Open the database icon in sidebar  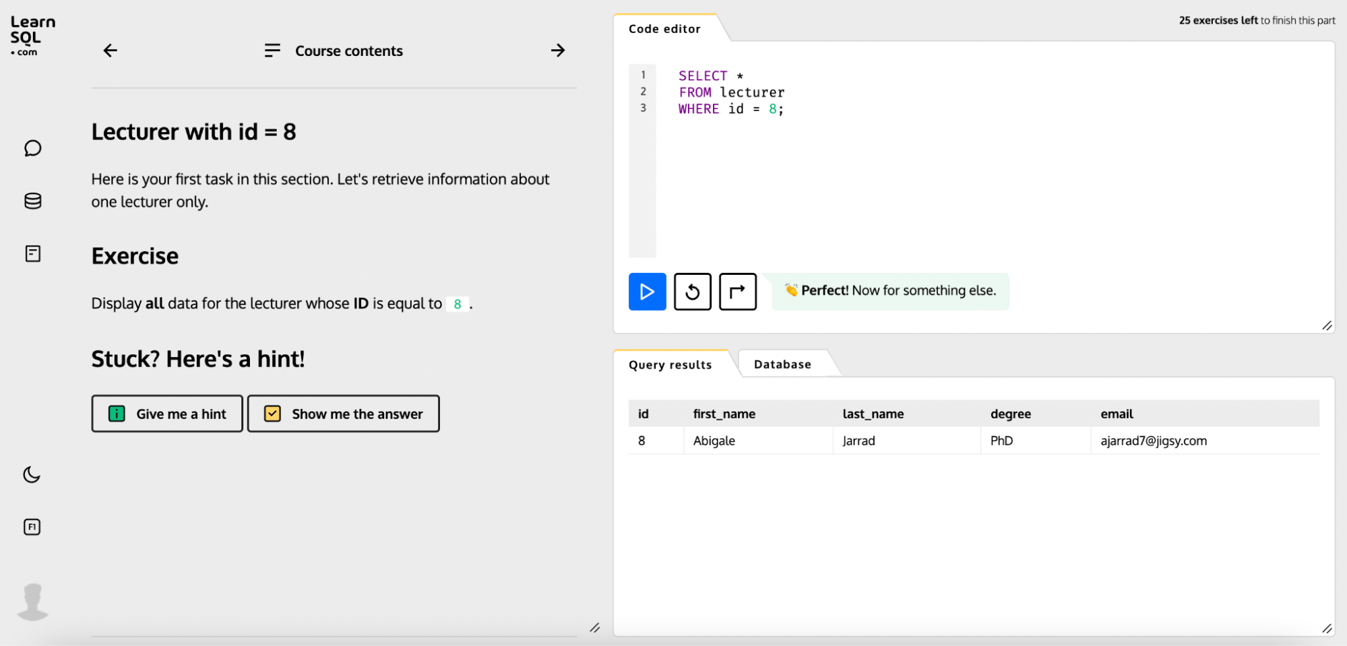point(32,201)
